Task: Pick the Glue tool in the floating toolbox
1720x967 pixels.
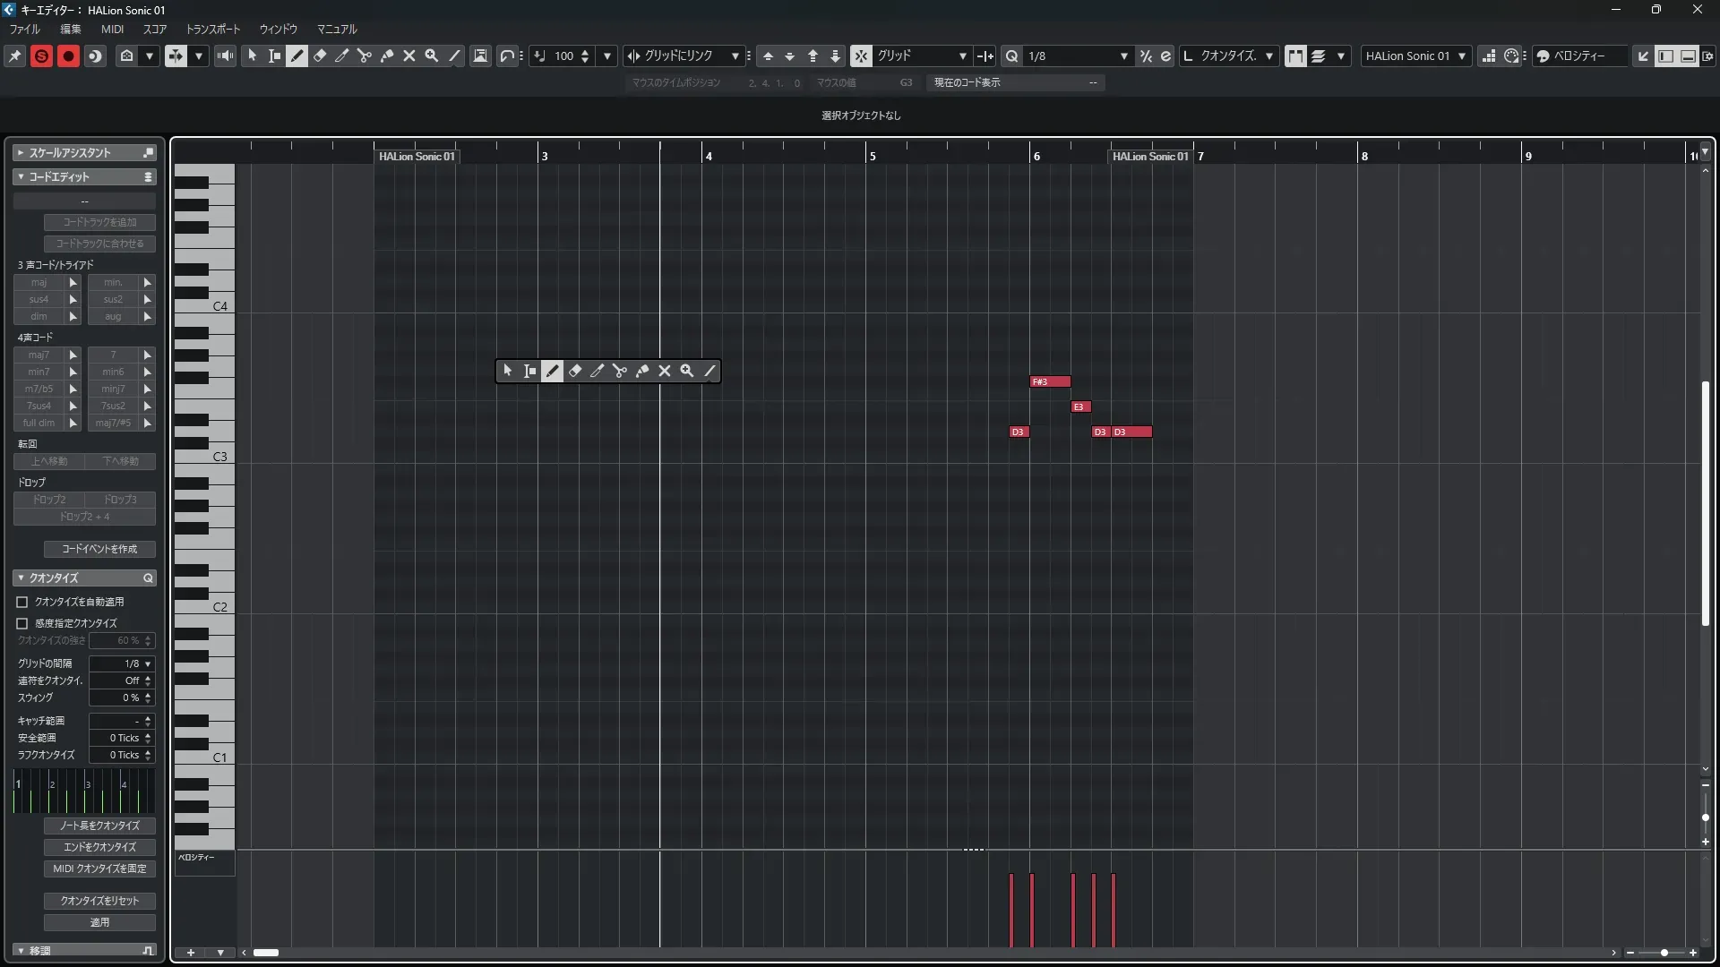Action: pos(642,371)
